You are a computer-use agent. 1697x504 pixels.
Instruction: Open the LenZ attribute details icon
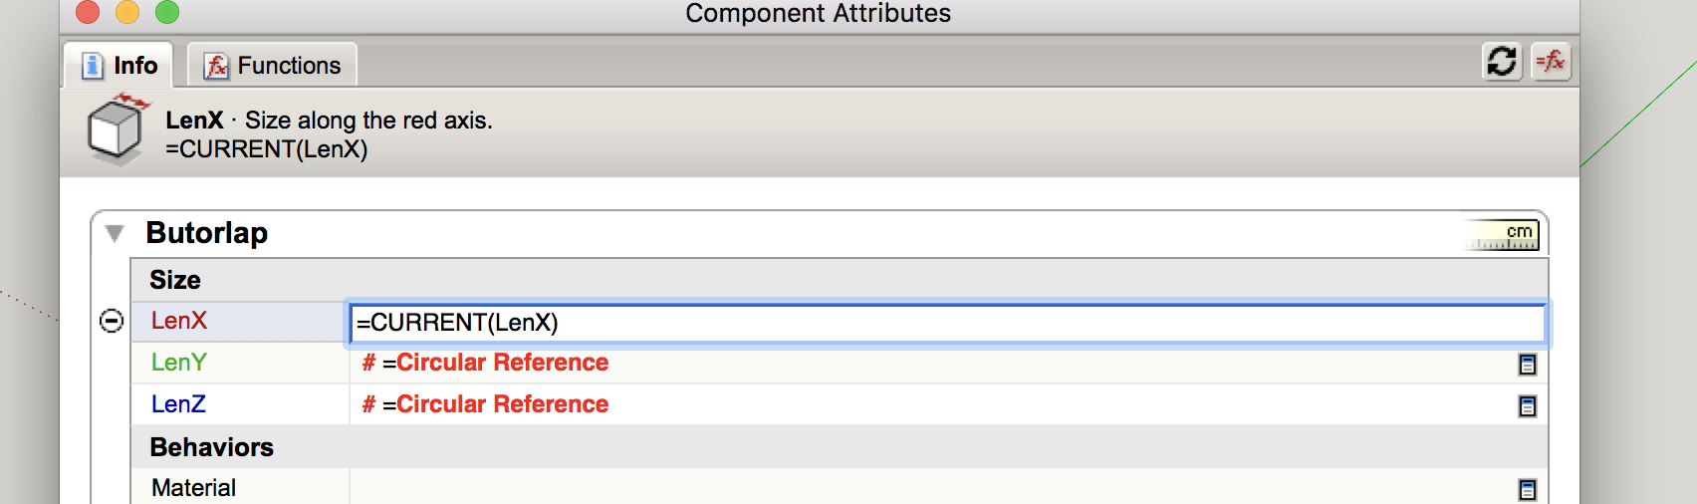pyautogui.click(x=1527, y=406)
